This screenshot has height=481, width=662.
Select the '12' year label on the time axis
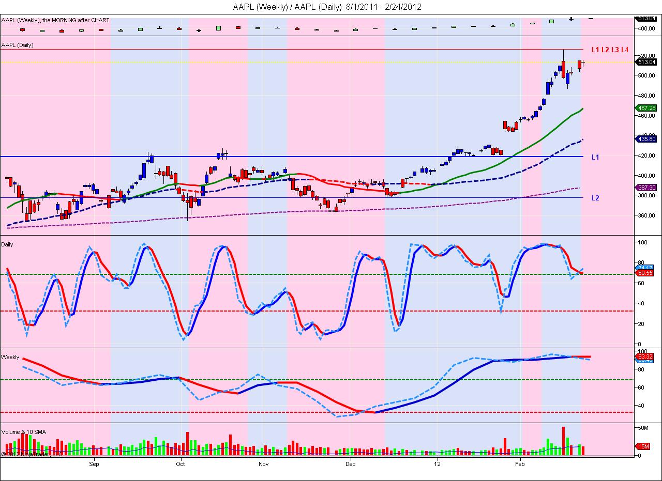[438, 464]
